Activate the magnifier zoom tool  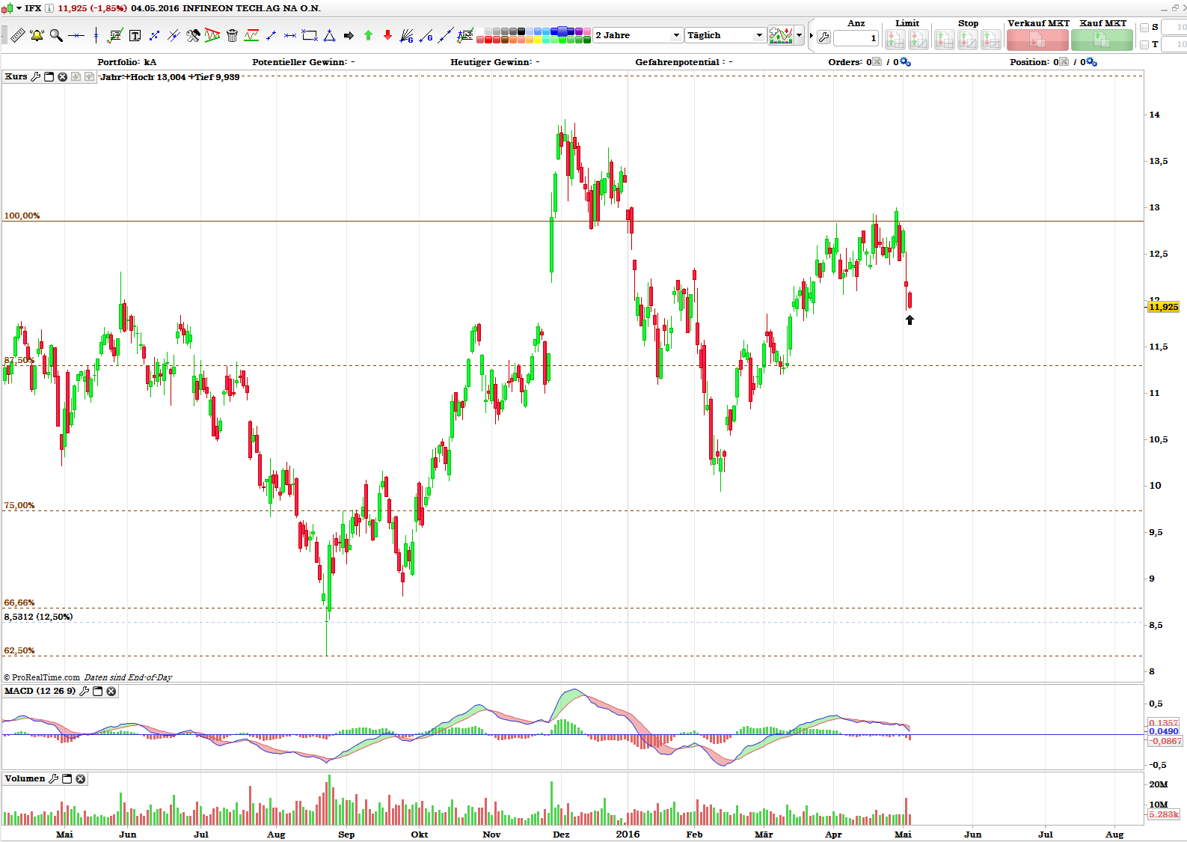pos(56,35)
